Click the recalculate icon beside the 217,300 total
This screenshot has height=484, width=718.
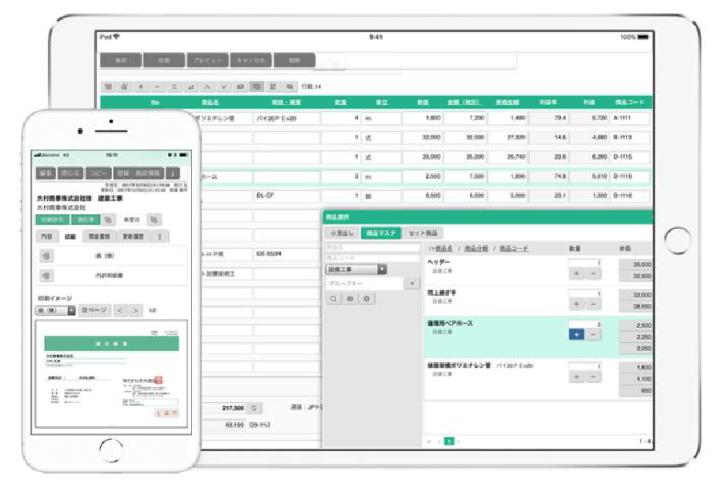pyautogui.click(x=254, y=408)
